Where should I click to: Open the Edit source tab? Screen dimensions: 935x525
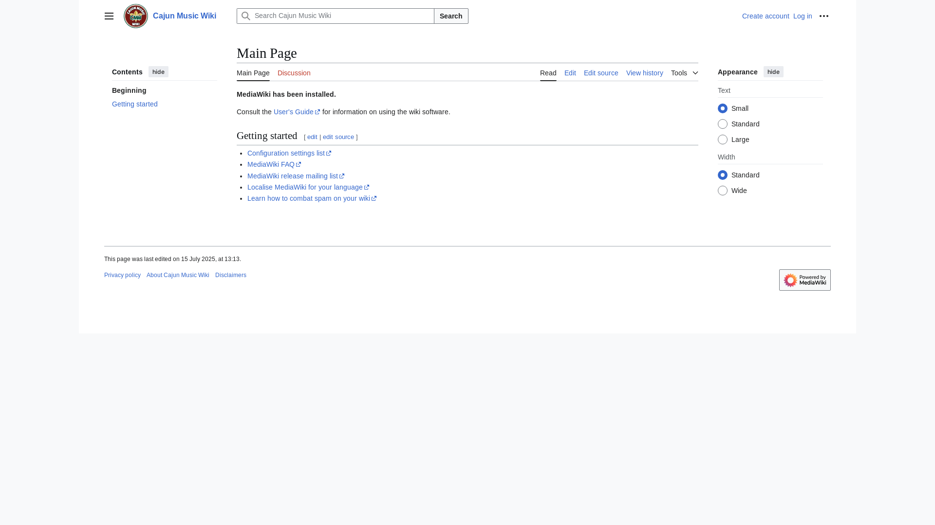click(600, 73)
